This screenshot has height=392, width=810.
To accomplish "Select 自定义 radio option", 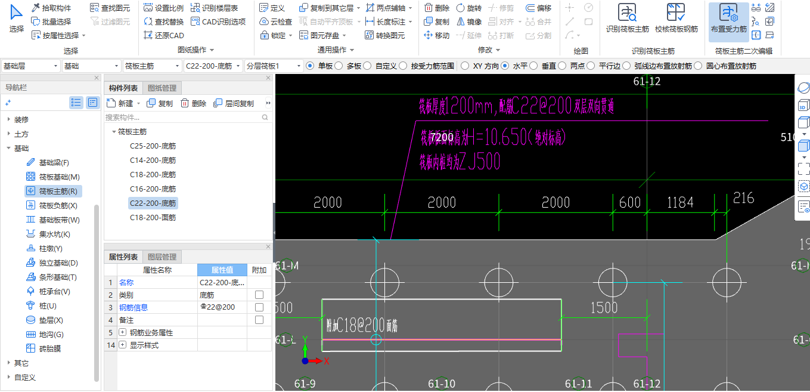I will 367,66.
